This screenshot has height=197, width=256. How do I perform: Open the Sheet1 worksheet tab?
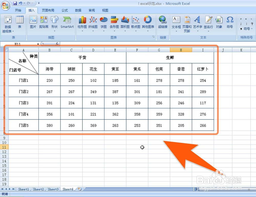(24, 189)
